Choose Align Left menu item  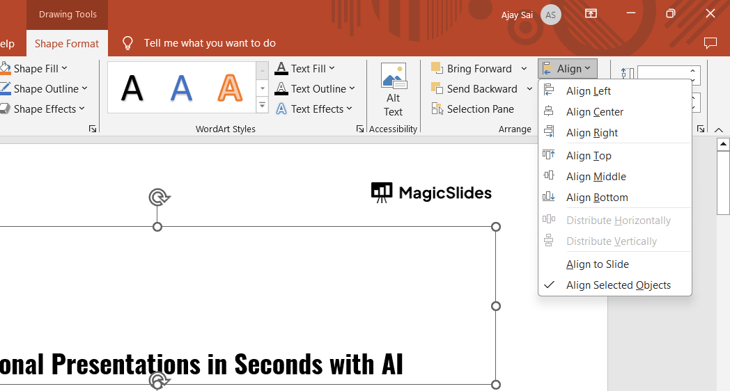pos(614,90)
